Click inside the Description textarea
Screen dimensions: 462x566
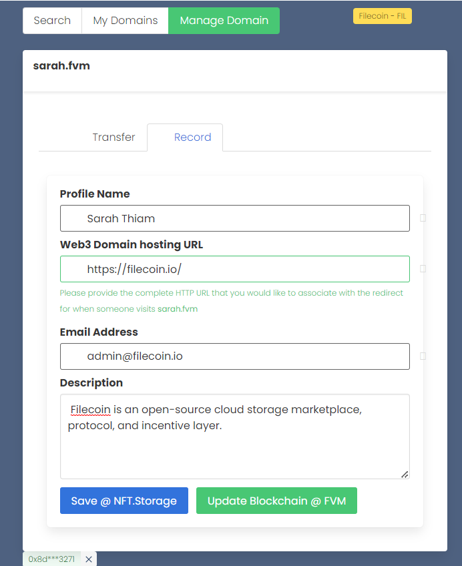point(235,437)
